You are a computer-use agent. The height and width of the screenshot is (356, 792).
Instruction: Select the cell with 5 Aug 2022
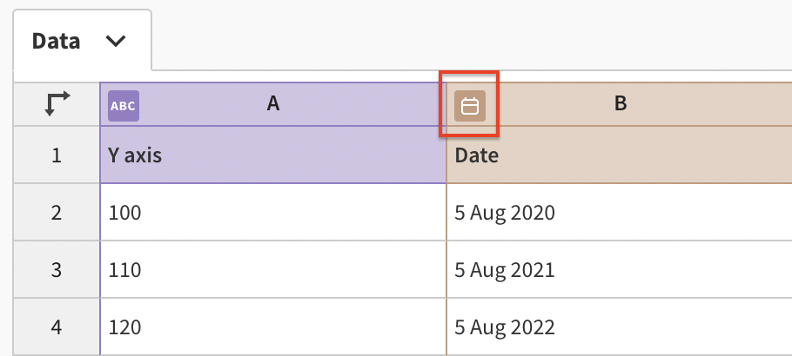[x=620, y=327]
